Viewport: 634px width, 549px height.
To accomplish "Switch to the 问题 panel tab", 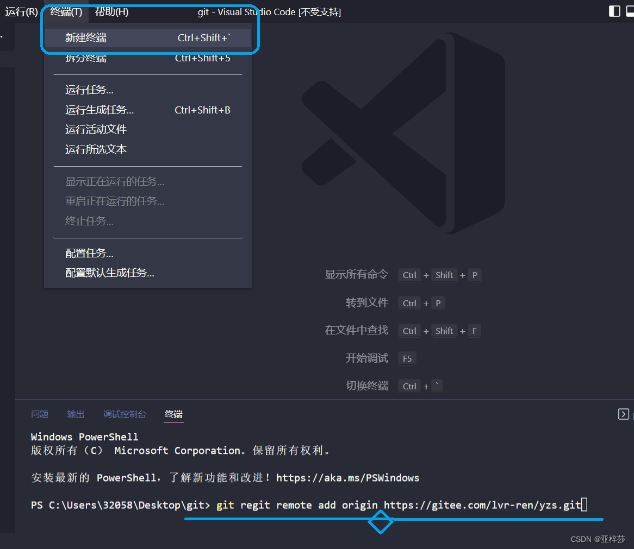I will (40, 414).
